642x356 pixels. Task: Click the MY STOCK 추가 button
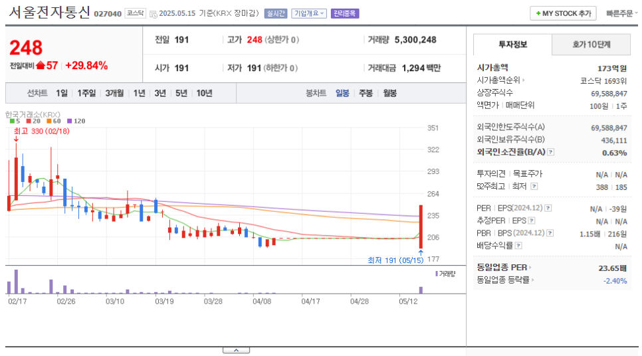click(563, 13)
